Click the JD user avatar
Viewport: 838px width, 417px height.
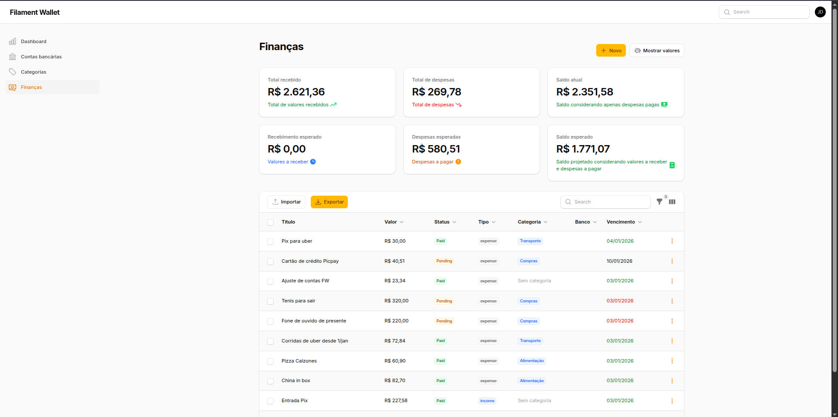[820, 12]
